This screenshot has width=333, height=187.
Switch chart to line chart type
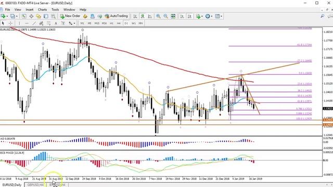[150, 16]
